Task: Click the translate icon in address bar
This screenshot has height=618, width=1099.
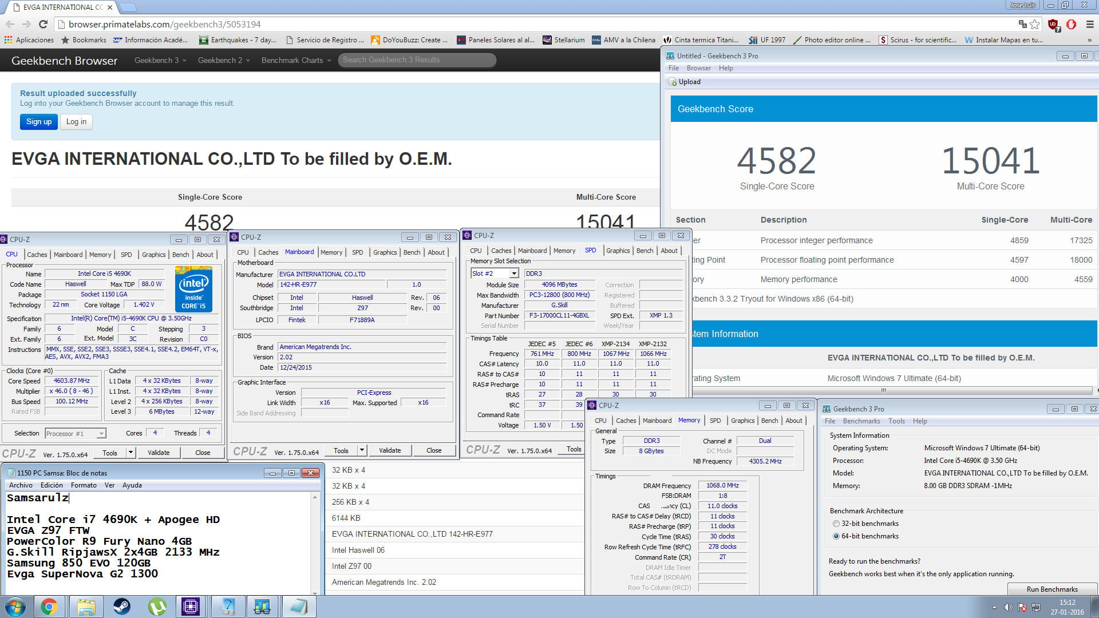Action: [1022, 24]
